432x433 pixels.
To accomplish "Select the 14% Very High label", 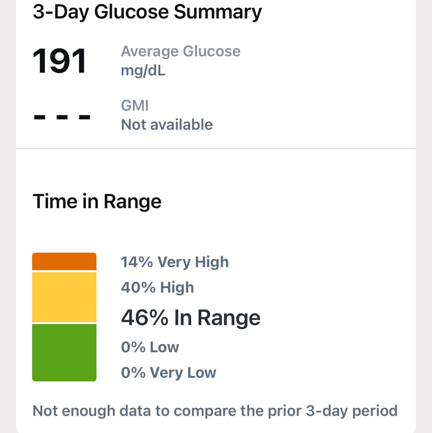I will (174, 262).
